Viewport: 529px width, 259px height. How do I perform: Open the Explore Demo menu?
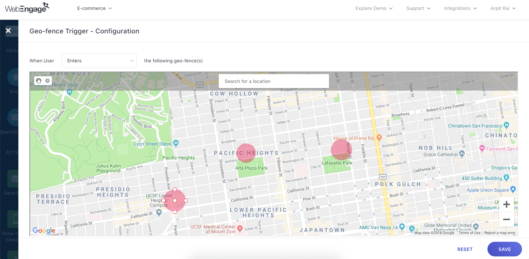[x=374, y=8]
